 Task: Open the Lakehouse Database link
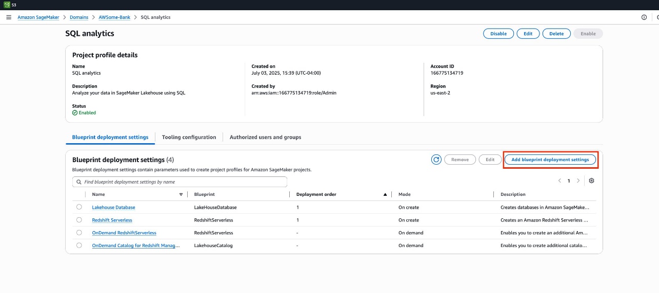point(113,207)
